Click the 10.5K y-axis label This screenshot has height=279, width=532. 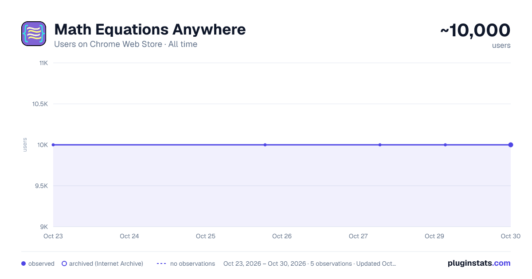click(x=40, y=104)
